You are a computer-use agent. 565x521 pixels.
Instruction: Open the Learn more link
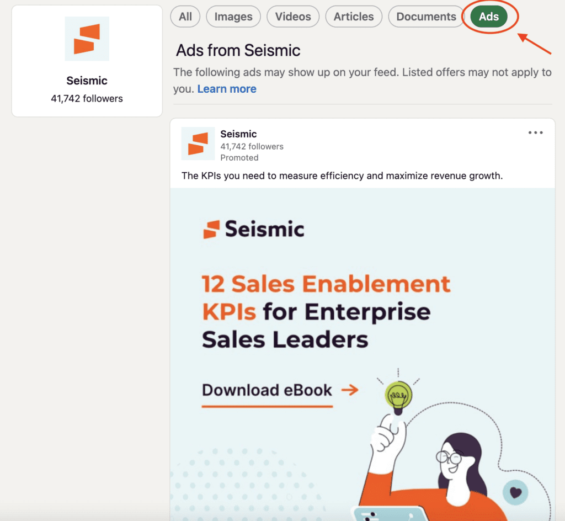click(x=227, y=89)
